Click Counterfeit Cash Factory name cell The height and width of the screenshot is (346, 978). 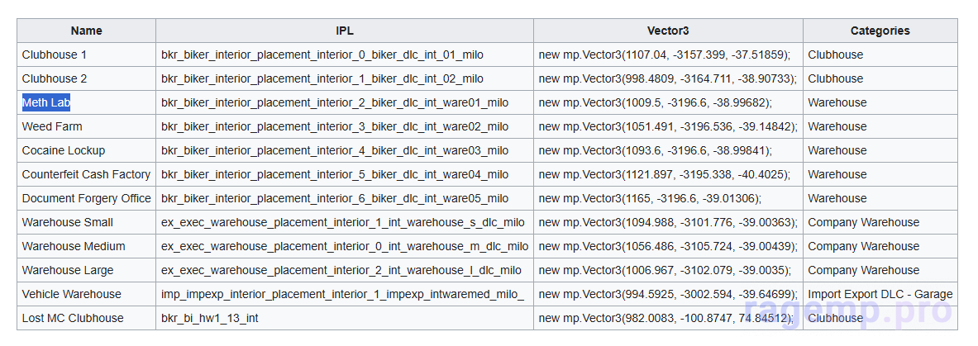(86, 174)
